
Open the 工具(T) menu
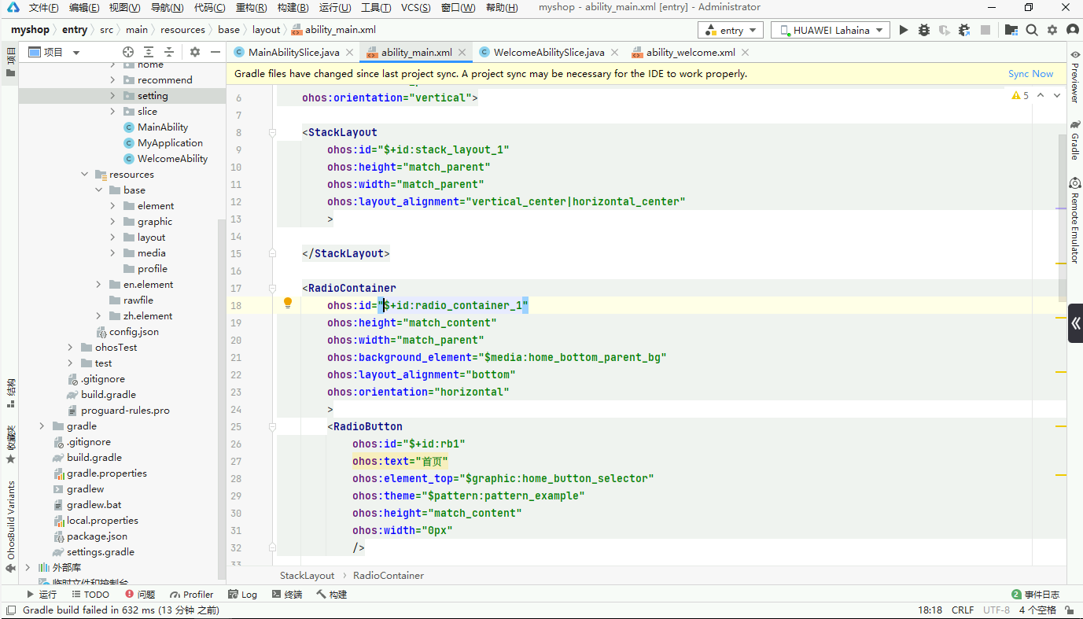[376, 8]
